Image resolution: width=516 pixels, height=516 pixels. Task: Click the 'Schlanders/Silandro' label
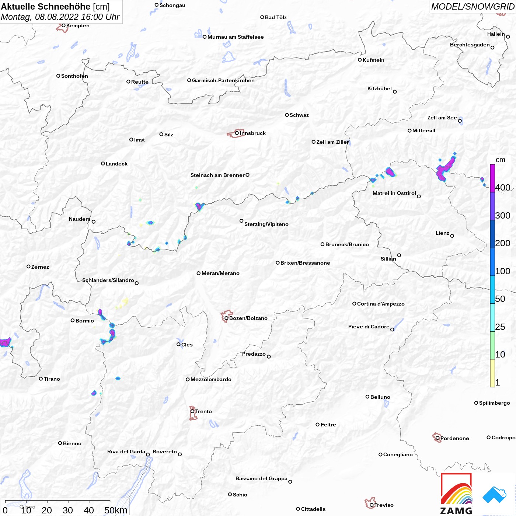coord(108,280)
